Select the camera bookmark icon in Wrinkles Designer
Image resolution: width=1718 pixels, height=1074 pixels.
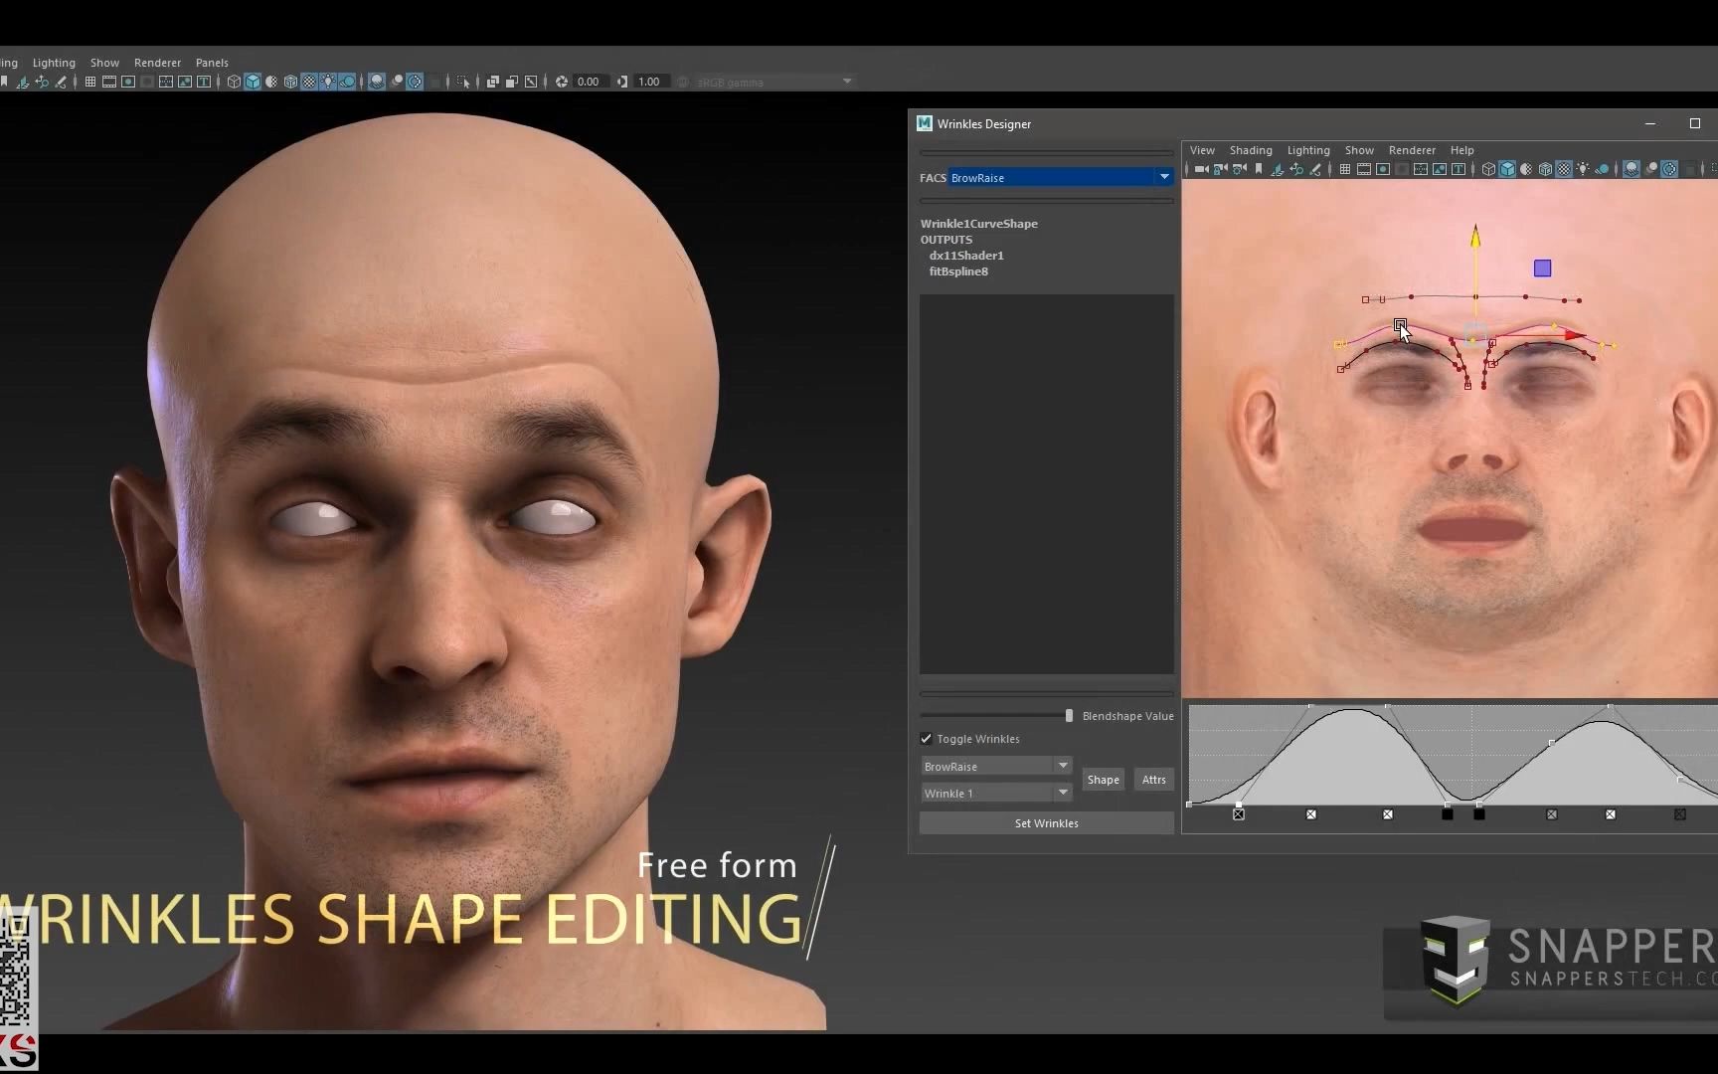(x=1260, y=169)
